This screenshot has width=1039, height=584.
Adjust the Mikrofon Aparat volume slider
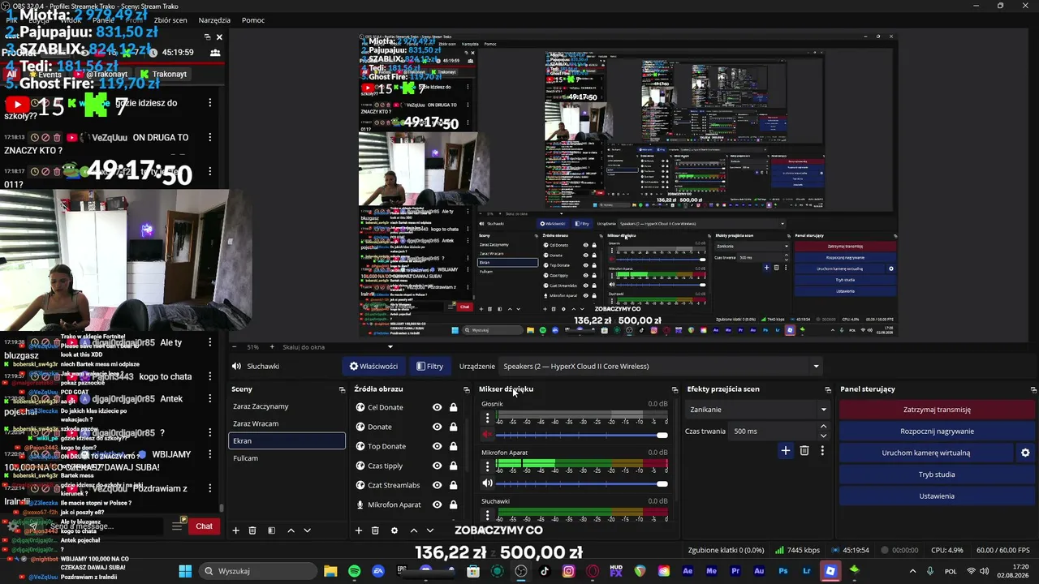click(582, 484)
